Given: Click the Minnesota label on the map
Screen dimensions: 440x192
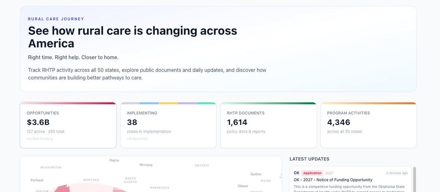Looking at the screenshot, I should point(159,188).
